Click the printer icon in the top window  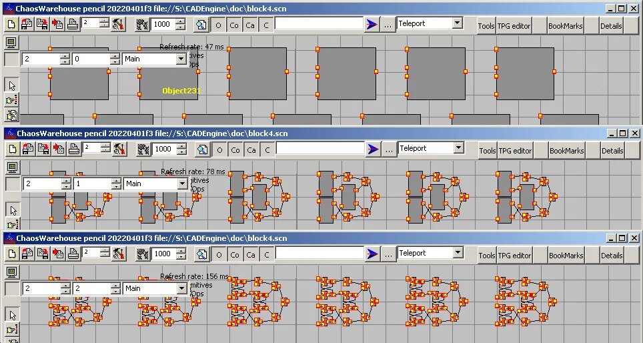point(73,24)
